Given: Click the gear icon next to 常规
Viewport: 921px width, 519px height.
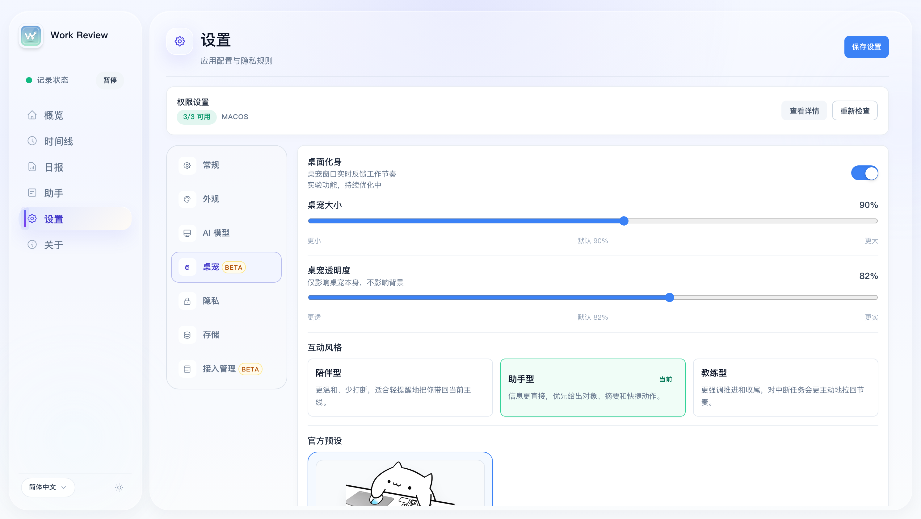Looking at the screenshot, I should tap(187, 165).
